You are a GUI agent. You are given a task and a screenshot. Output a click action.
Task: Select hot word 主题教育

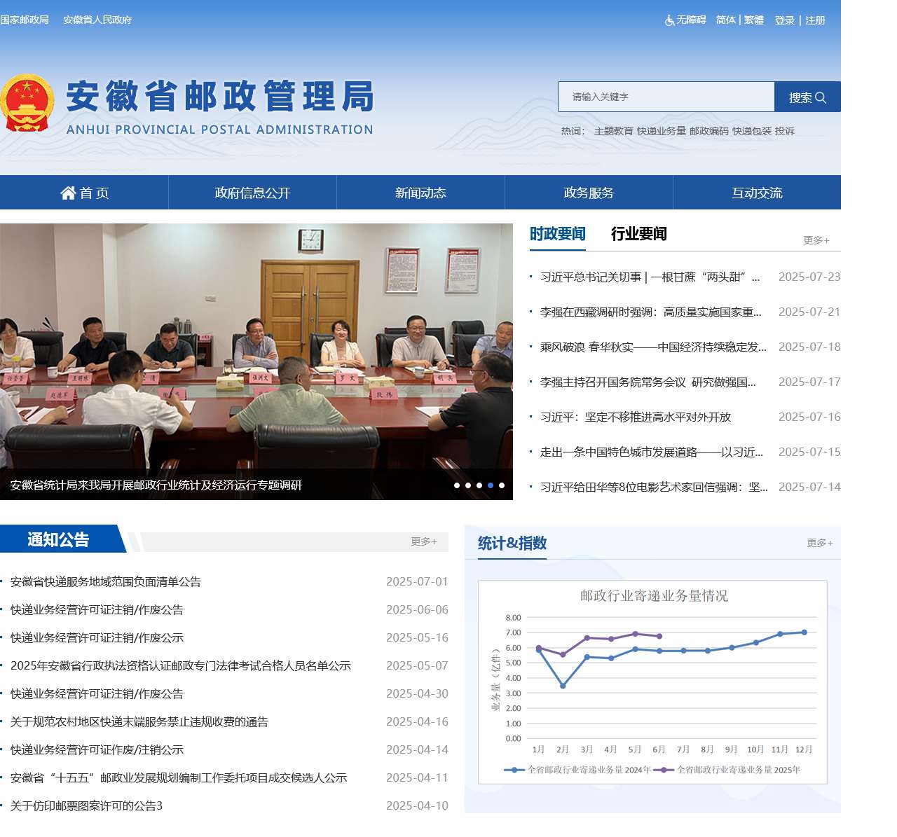(614, 131)
